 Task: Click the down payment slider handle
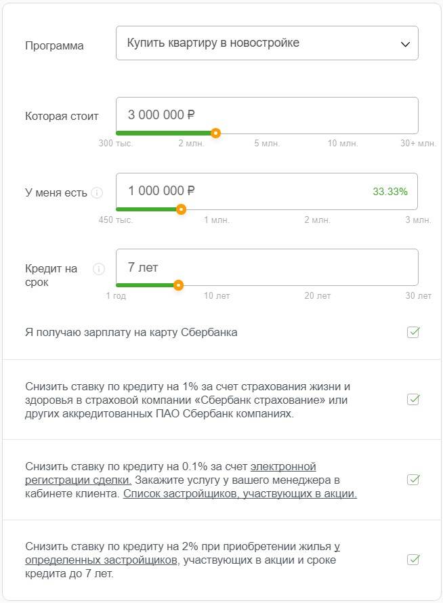tap(181, 209)
